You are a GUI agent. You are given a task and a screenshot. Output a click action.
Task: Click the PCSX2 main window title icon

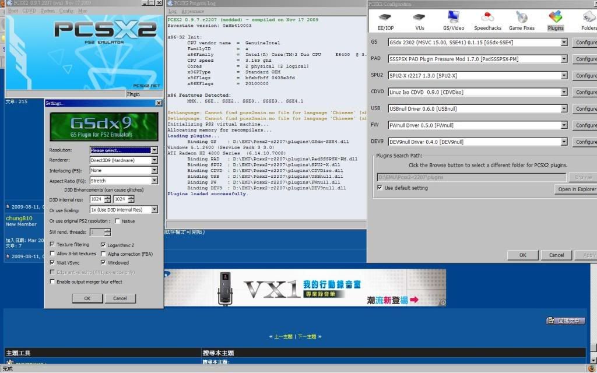pos(9,3)
